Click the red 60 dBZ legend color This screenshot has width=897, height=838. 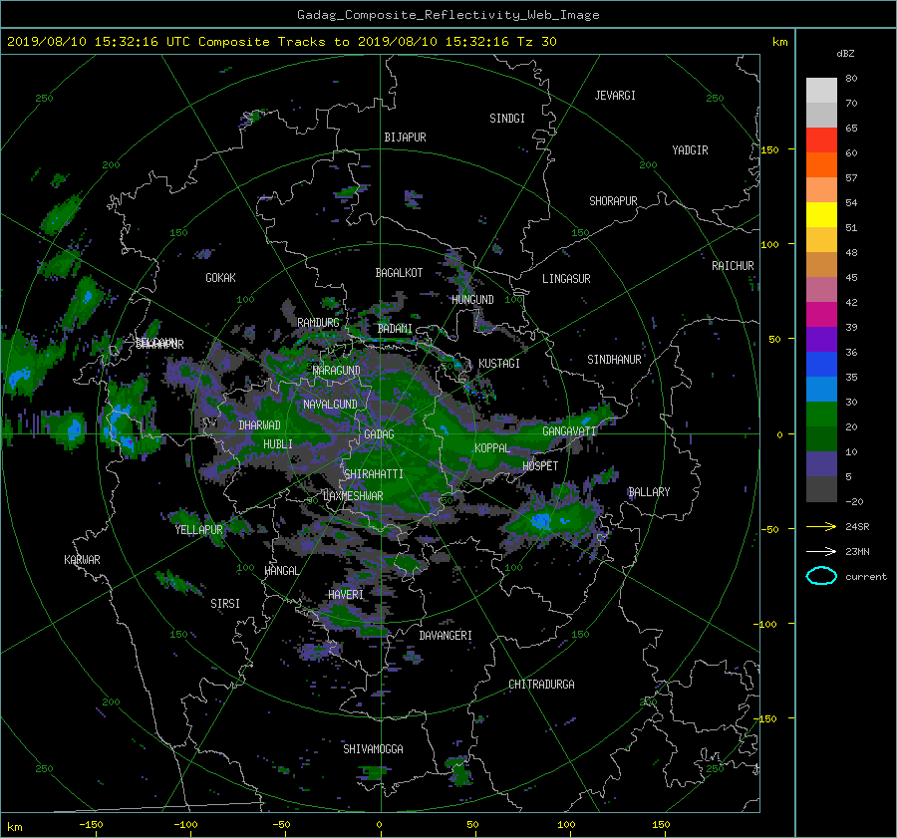click(821, 140)
